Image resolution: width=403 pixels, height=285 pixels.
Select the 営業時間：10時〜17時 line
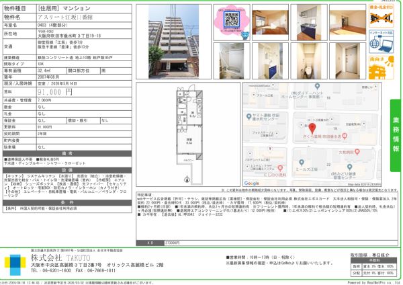(x=261, y=257)
